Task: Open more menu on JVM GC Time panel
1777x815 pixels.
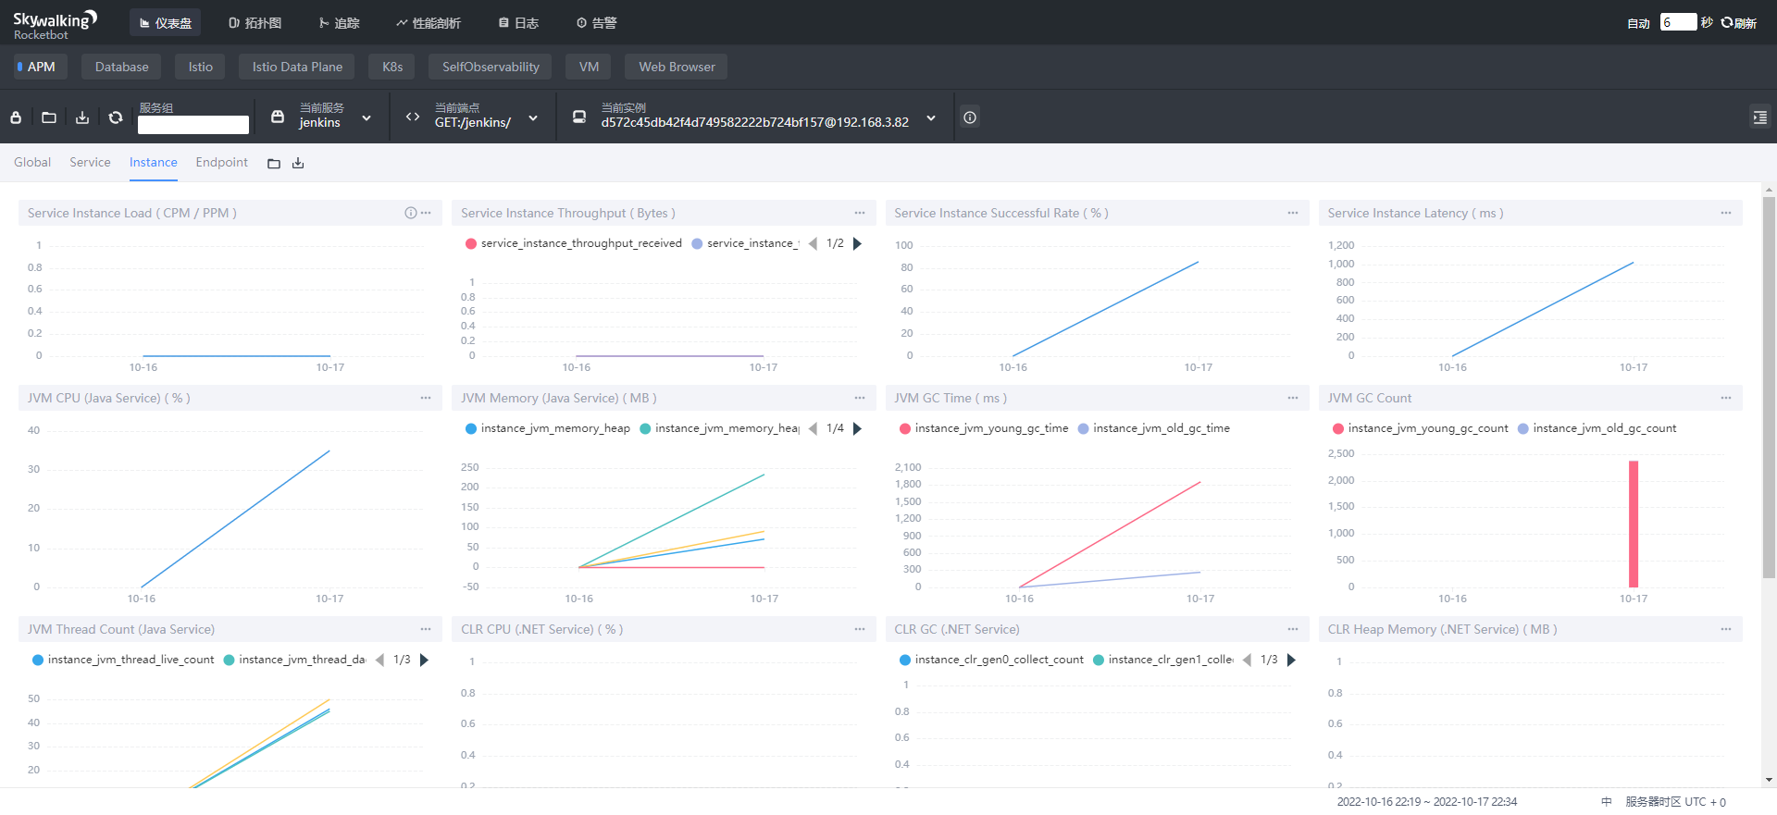Action: click(1293, 398)
